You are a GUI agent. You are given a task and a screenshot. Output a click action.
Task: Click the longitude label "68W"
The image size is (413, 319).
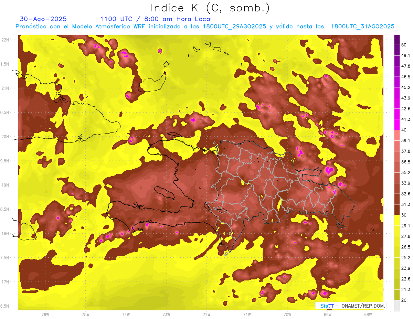coord(368,314)
